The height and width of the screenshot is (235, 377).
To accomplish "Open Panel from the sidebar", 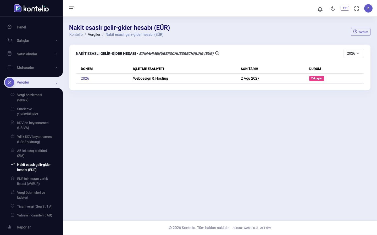I will [x=31, y=27].
